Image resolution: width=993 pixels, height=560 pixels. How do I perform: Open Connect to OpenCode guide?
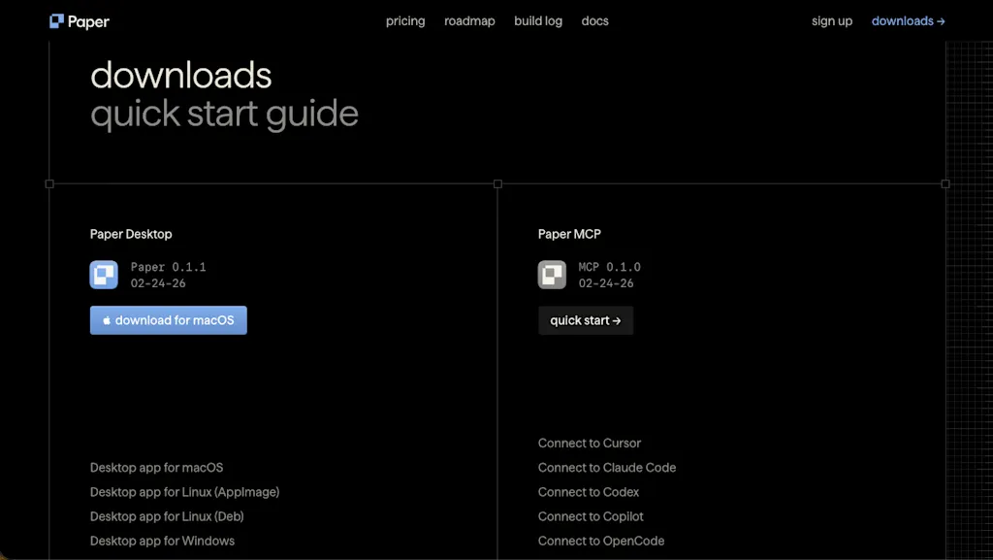pos(601,541)
